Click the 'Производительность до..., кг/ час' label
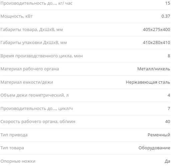 coord(36,3)
